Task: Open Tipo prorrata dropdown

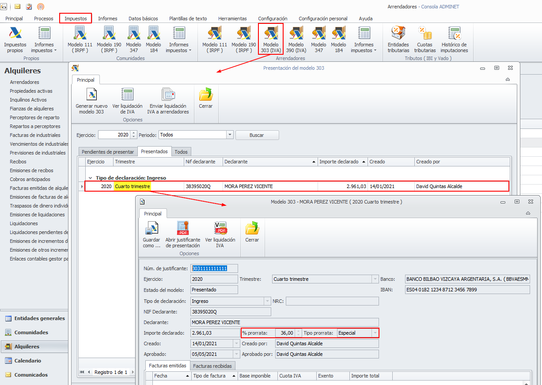Action: coord(375,333)
